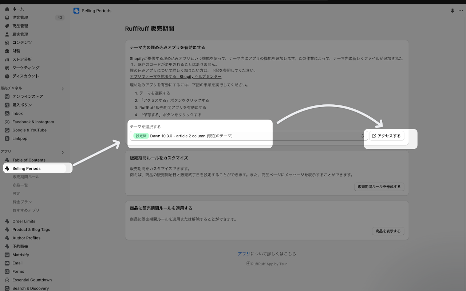The image size is (466, 291).
Task: Open ディスカウント page
Action: (x=25, y=76)
